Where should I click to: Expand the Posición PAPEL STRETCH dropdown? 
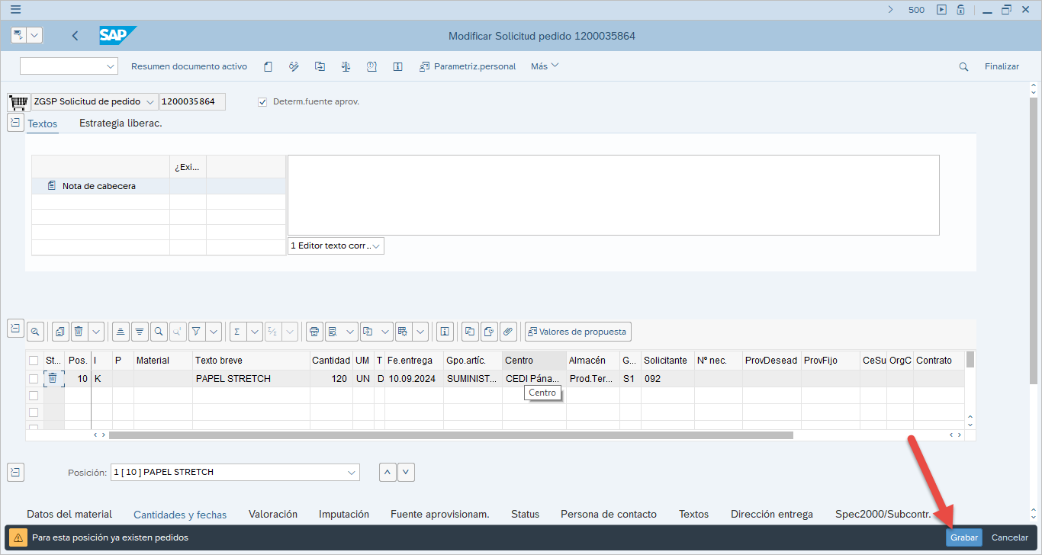352,473
